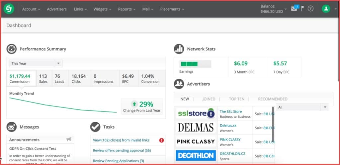Screen dimensions: 340x165
Task: Click the $5.57 7 Day EPC value
Action: 280,63
